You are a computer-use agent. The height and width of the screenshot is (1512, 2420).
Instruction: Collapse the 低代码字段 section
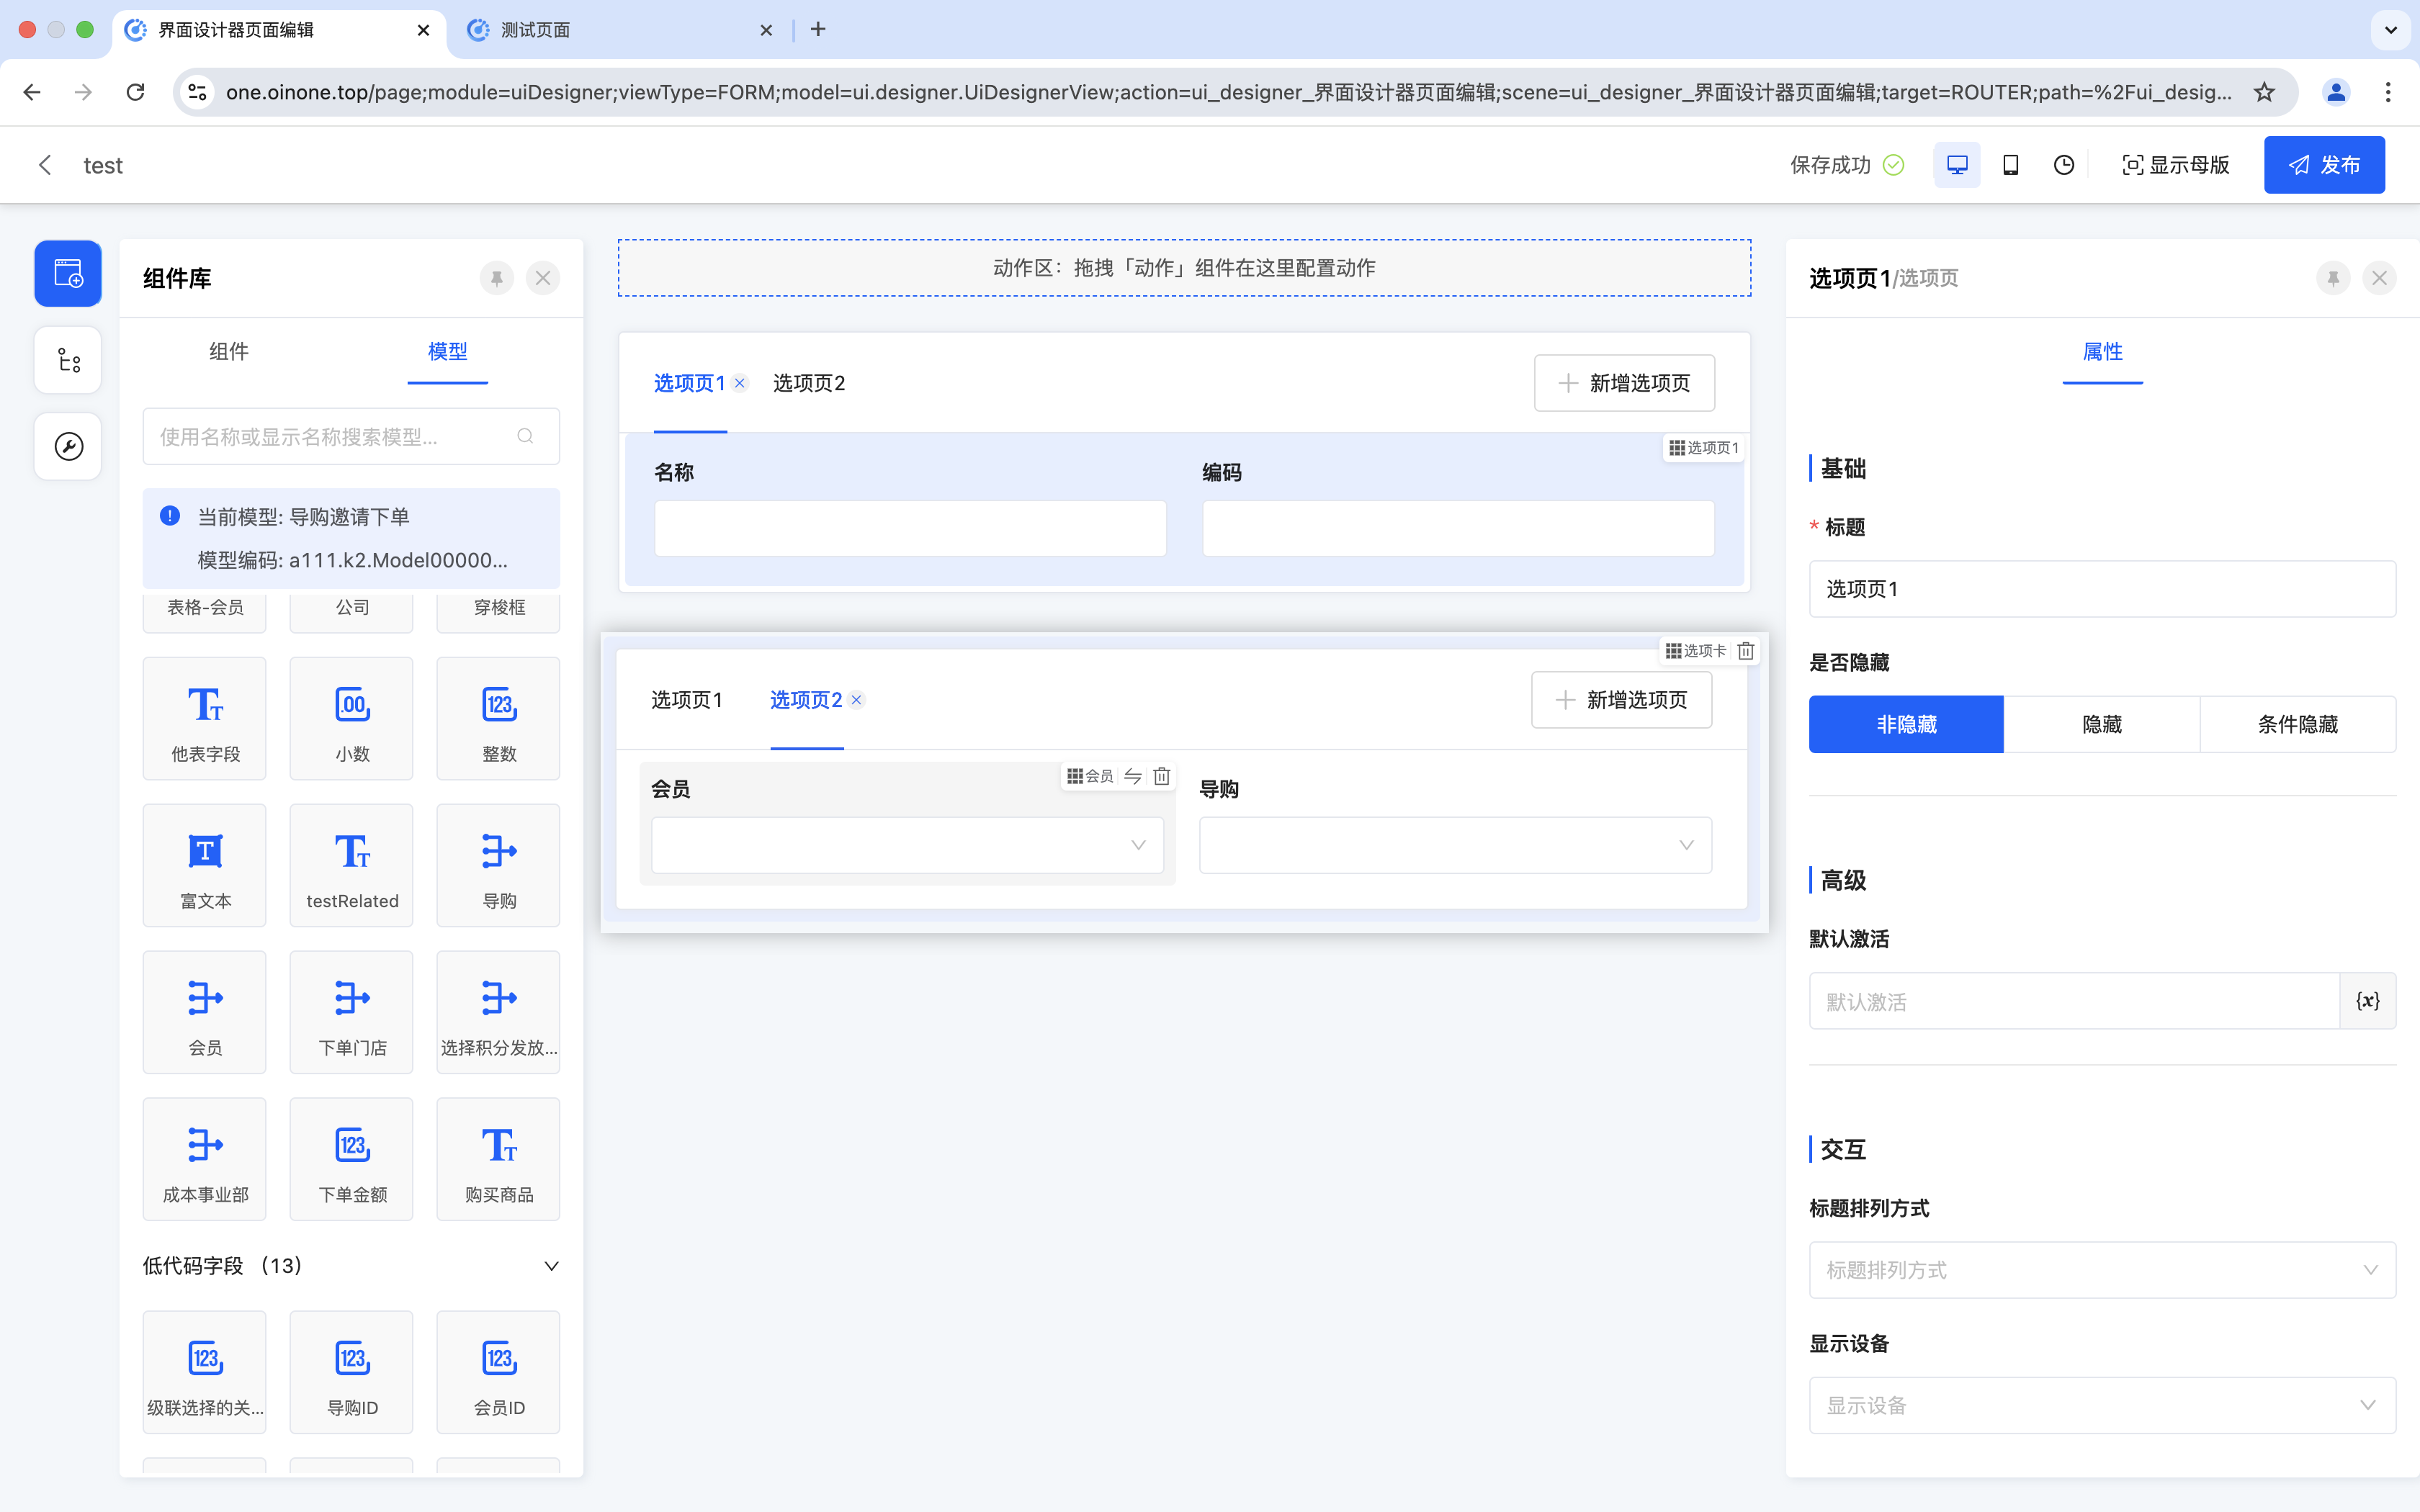tap(551, 1266)
